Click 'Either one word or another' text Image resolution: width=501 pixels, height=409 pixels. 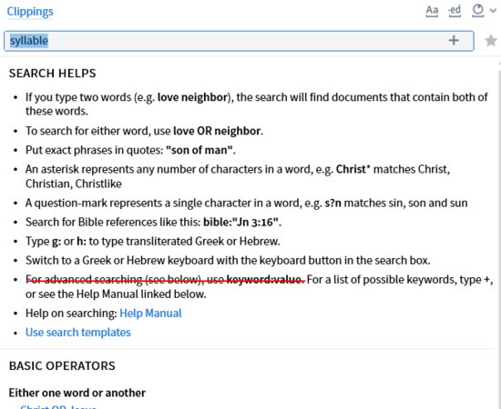pyautogui.click(x=77, y=393)
